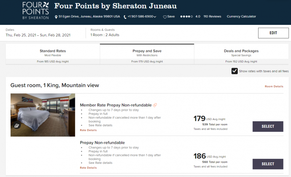Click the location pin icon by the address
Screen dimensions: 291x177
56,17
